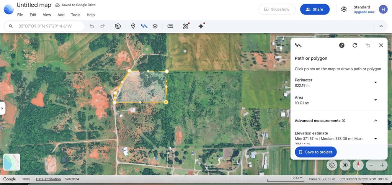Image resolution: width=392 pixels, height=185 pixels.
Task: Click the Slideshow button
Action: tap(277, 9)
